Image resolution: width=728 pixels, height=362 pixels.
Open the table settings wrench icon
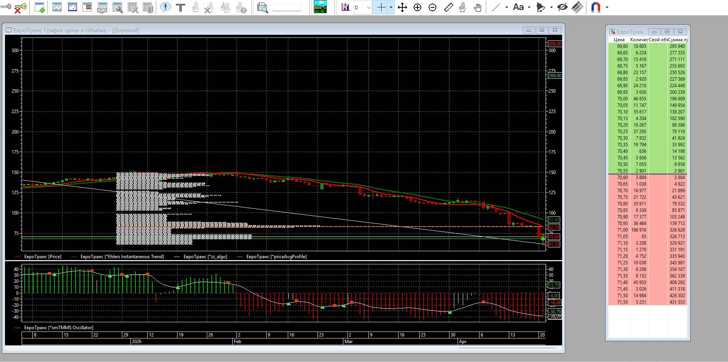tap(118, 7)
